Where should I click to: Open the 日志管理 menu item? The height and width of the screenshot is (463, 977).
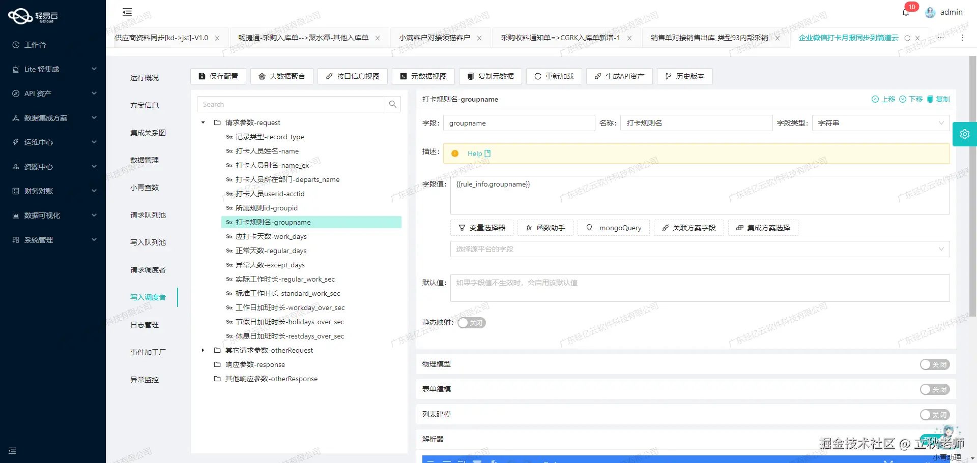click(x=144, y=324)
